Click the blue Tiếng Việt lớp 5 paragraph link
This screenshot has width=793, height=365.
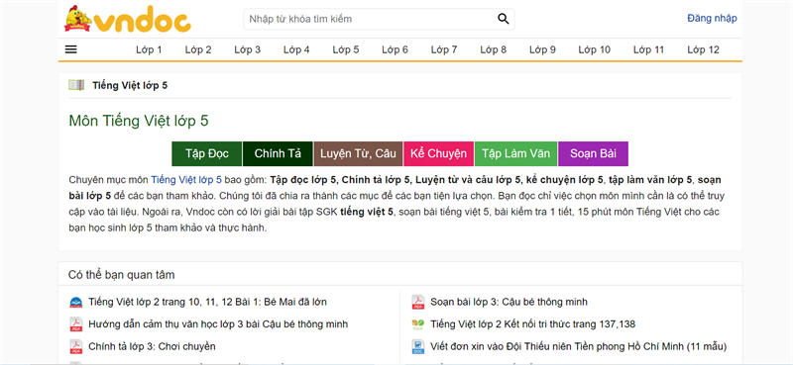pyautogui.click(x=186, y=179)
